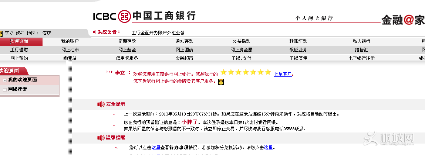Click the seven gold stars rating
Viewport: 425px width, 155px height.
tap(246, 72)
